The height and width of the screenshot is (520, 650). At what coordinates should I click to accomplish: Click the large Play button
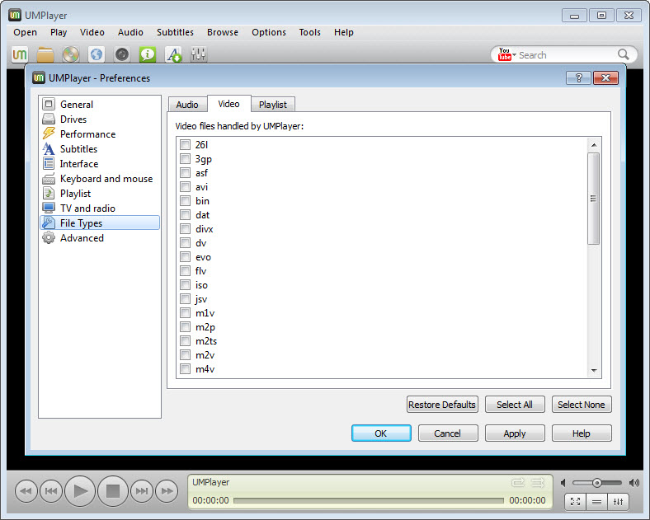click(x=80, y=491)
